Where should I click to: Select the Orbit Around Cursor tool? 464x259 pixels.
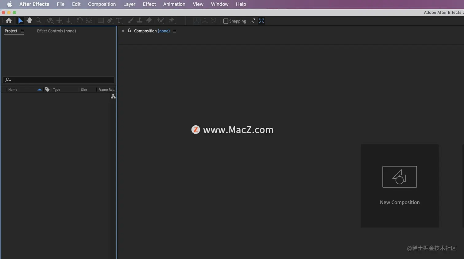click(x=50, y=21)
